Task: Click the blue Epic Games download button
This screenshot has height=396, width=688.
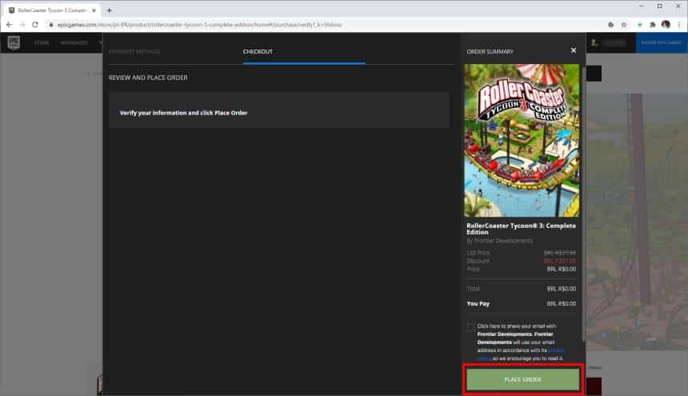Action: pos(662,42)
